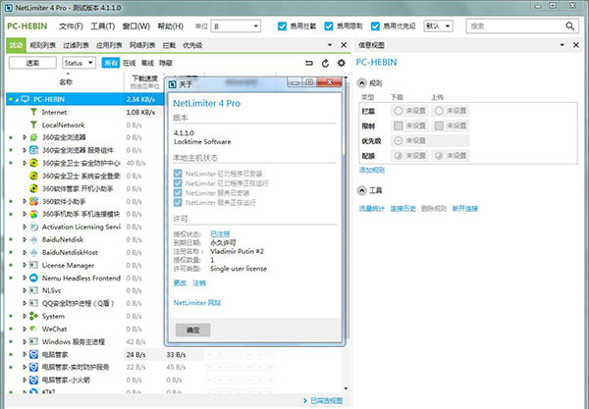Click the Internet filter funnel icon
589x409 pixels.
33,112
